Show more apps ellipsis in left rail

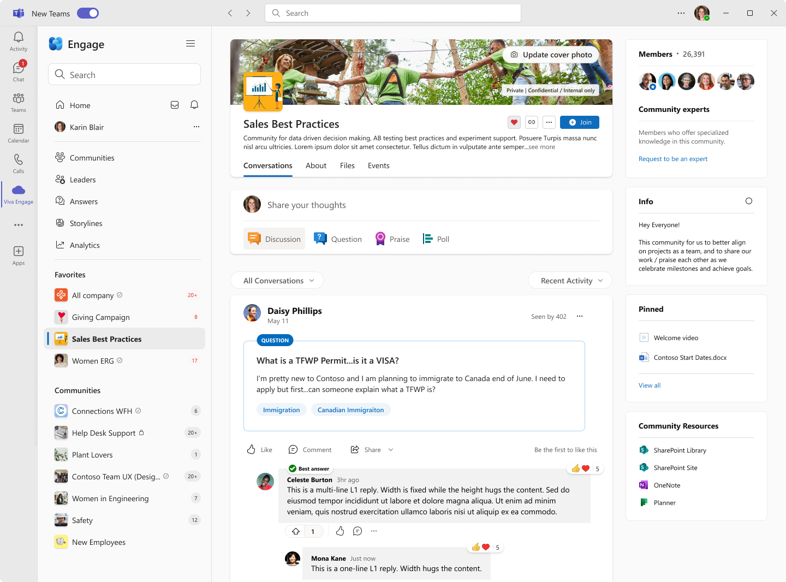19,225
